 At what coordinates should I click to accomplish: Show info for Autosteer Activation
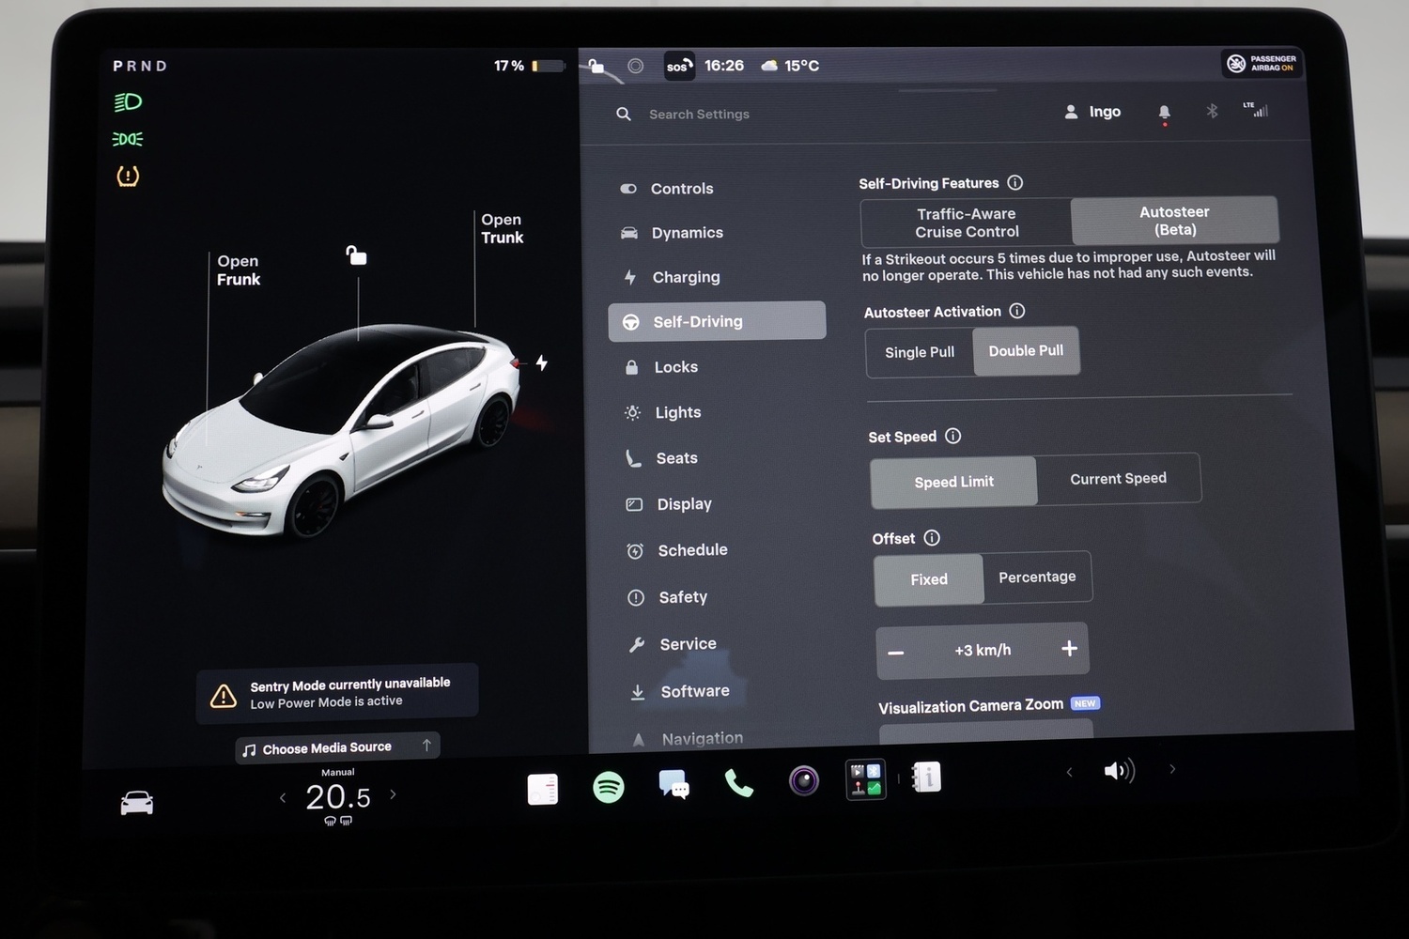[1017, 311]
